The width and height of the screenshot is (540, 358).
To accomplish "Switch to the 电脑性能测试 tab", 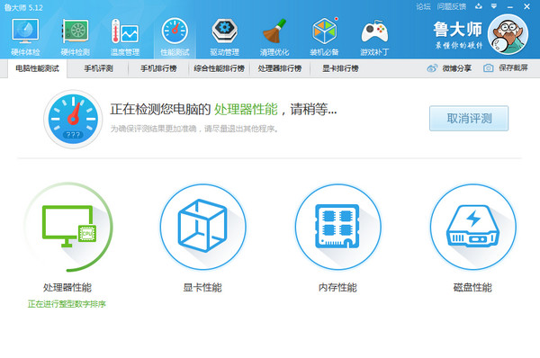I will [37, 68].
